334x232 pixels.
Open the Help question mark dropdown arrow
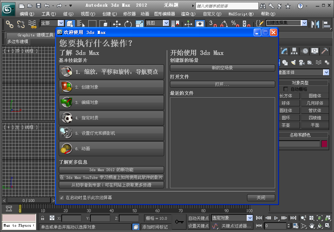(307, 6)
